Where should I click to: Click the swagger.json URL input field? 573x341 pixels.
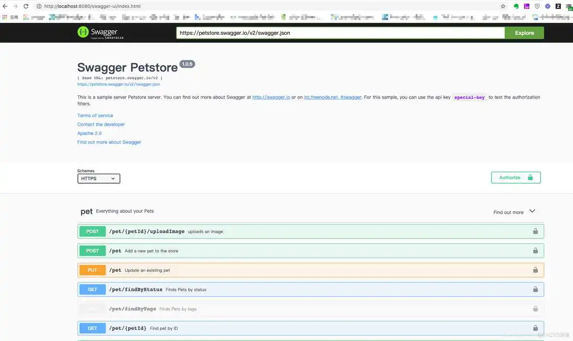pyautogui.click(x=339, y=32)
